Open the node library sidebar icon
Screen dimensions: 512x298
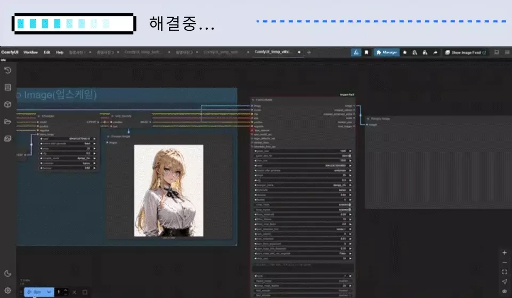tap(8, 87)
